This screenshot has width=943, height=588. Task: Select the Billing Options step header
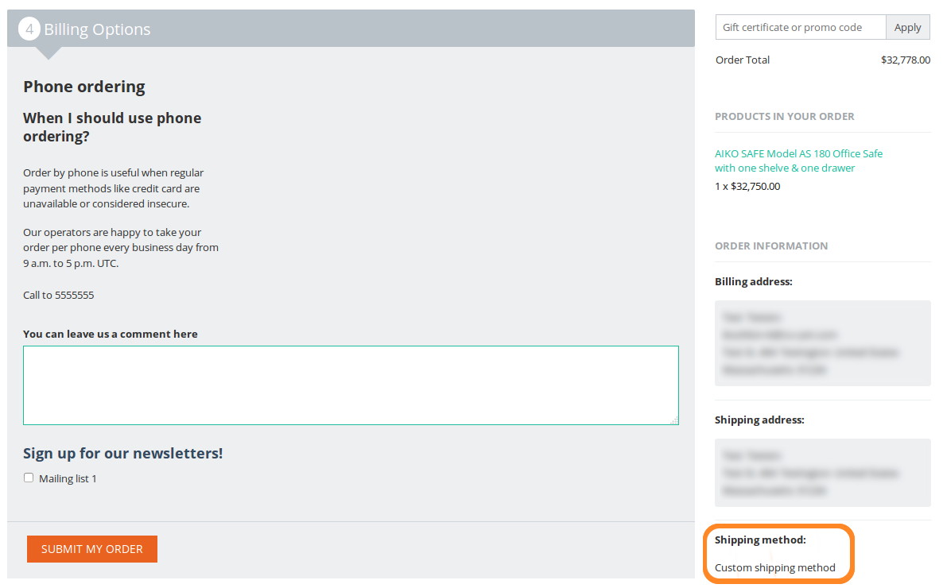(351, 29)
